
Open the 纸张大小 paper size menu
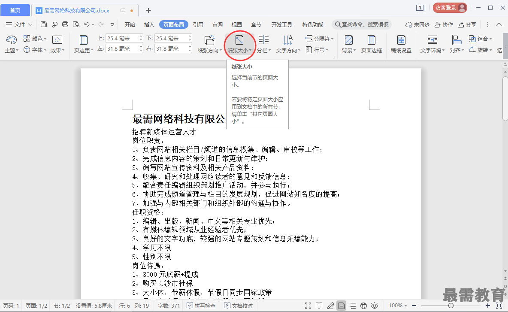(239, 44)
